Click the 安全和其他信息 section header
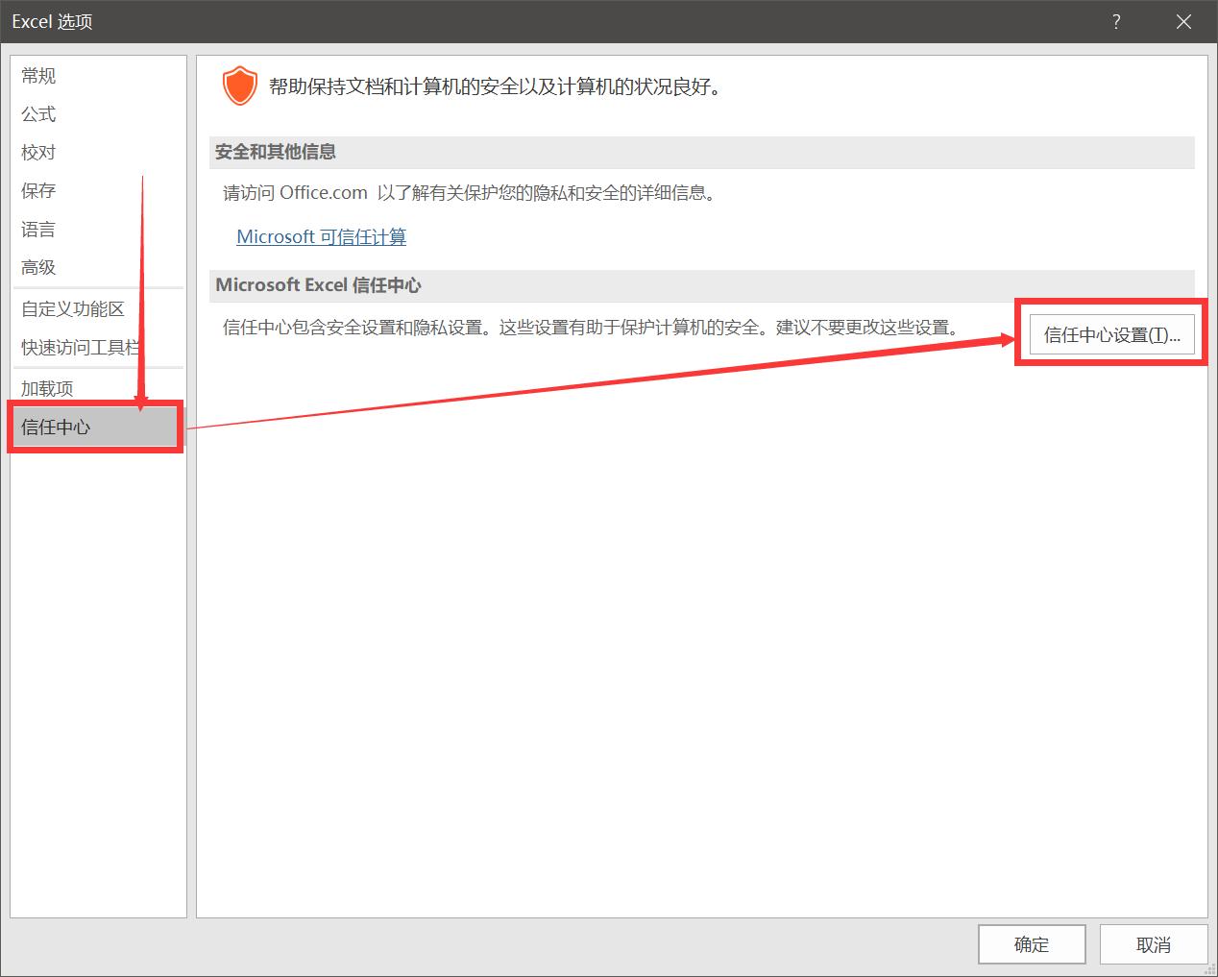 tap(275, 152)
